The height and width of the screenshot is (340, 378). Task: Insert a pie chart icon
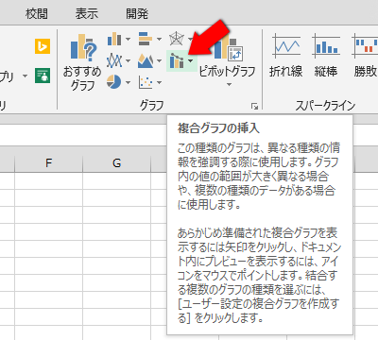pos(114,82)
